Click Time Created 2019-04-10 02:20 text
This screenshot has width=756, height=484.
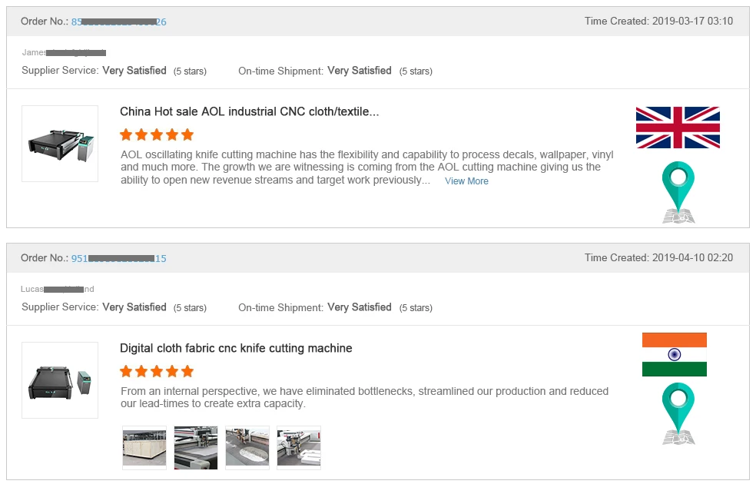tap(658, 258)
